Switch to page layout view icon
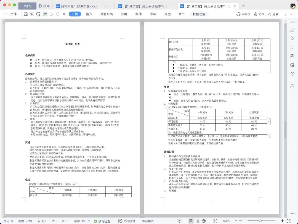 191,221
